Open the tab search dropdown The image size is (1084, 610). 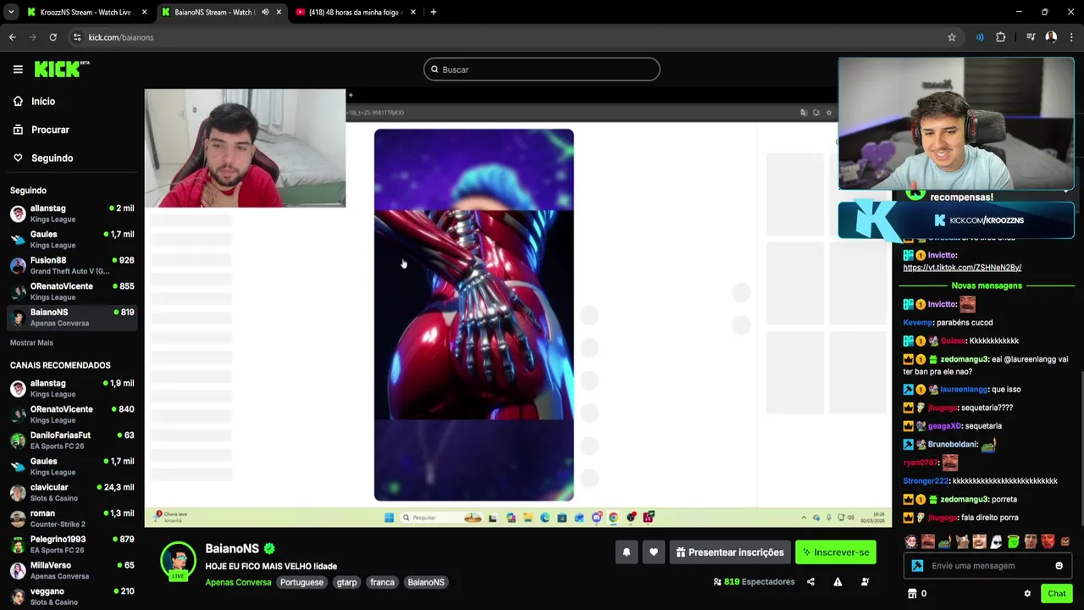[x=10, y=12]
